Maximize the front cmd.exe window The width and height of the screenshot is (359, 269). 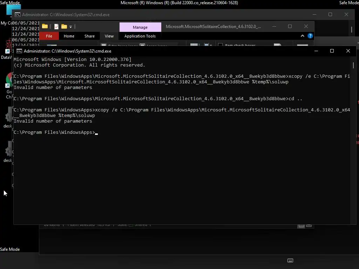coord(332,51)
